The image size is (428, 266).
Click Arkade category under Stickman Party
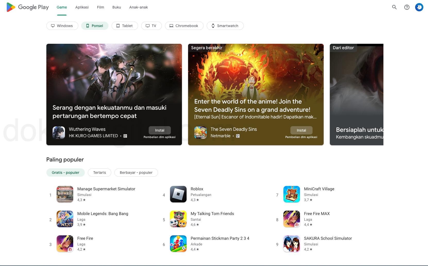196,244
